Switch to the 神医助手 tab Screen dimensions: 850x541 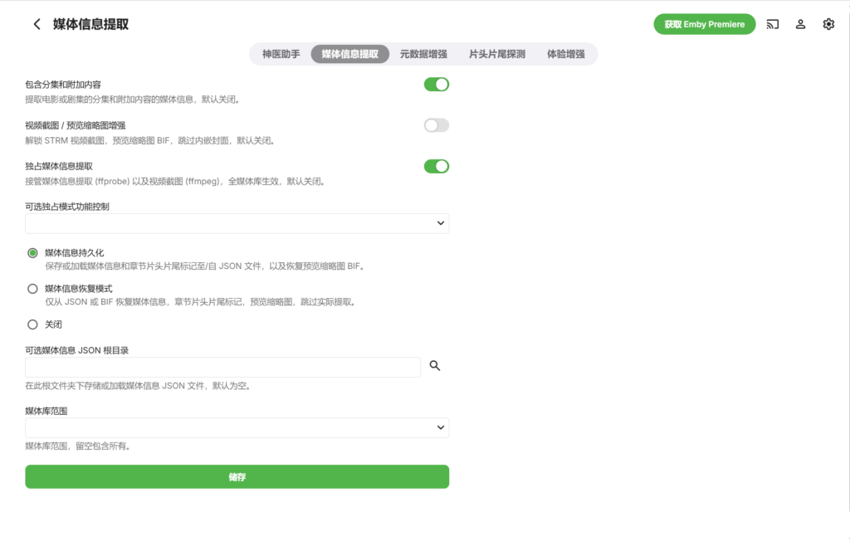point(281,54)
